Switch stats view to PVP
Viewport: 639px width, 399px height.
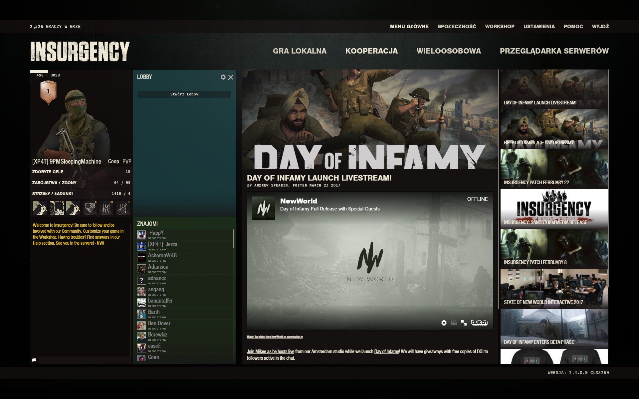point(127,162)
